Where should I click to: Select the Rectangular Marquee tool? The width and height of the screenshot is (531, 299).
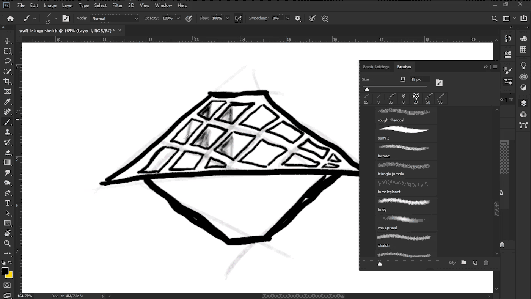point(7,51)
